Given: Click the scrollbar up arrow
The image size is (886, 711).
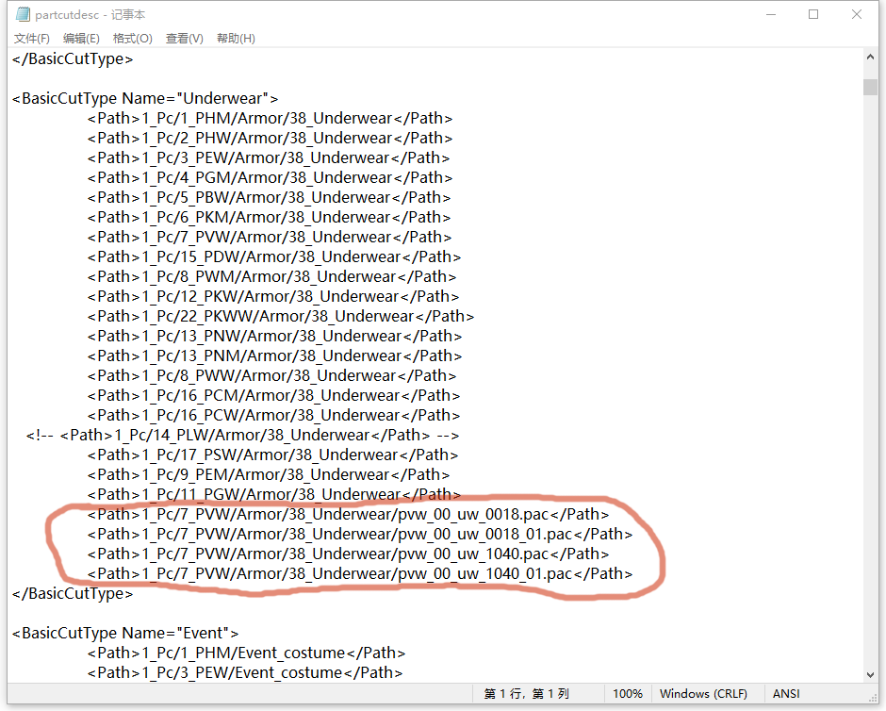Looking at the screenshot, I should (870, 58).
